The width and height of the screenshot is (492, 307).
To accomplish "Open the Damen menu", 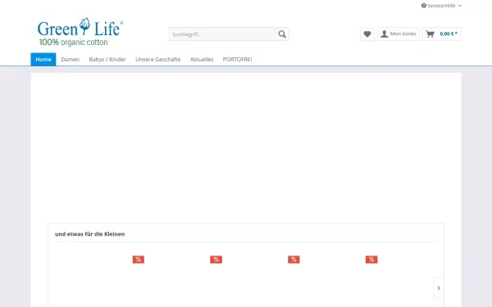I will point(70,59).
